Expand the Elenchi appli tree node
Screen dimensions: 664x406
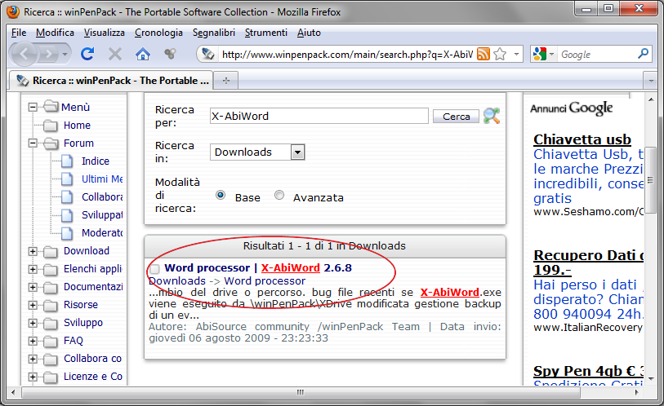(x=33, y=269)
